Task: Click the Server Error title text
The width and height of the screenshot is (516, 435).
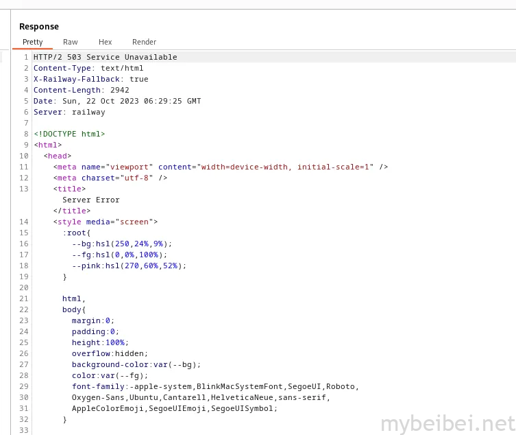Action: pos(91,200)
